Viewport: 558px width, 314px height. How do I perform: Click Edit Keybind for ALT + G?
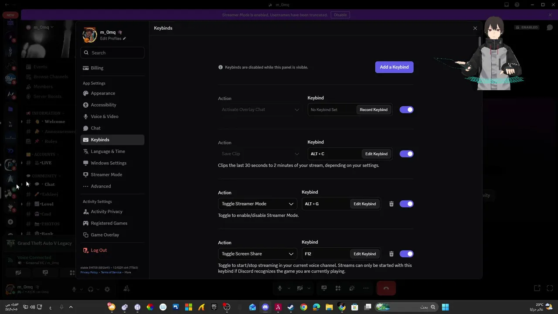(x=364, y=204)
